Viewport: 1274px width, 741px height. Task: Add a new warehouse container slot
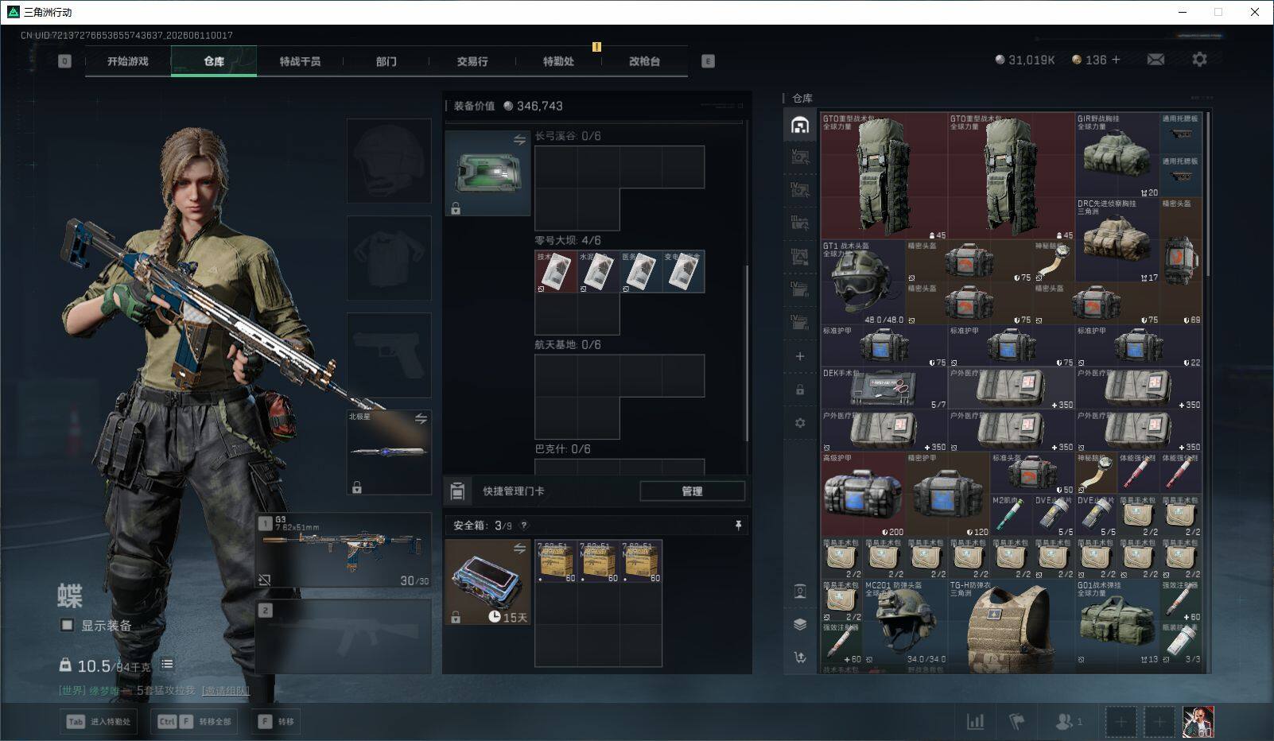click(x=800, y=356)
